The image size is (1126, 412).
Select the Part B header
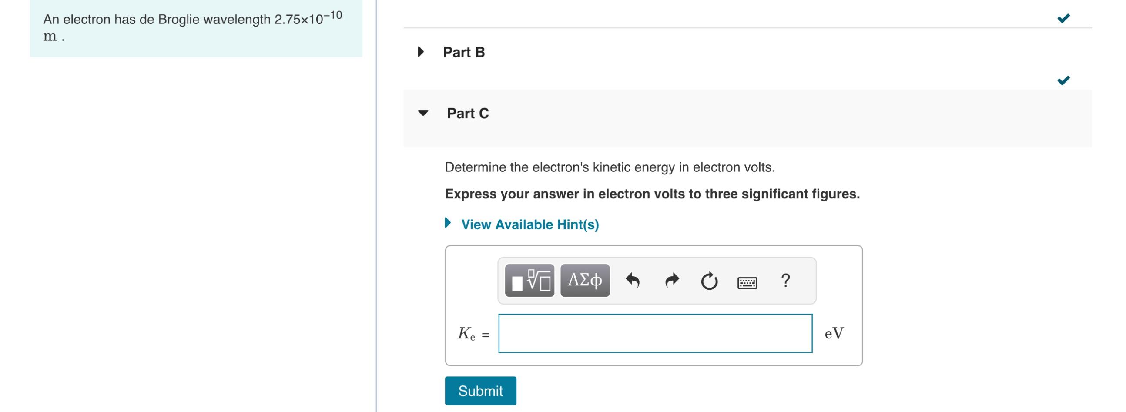tap(463, 52)
